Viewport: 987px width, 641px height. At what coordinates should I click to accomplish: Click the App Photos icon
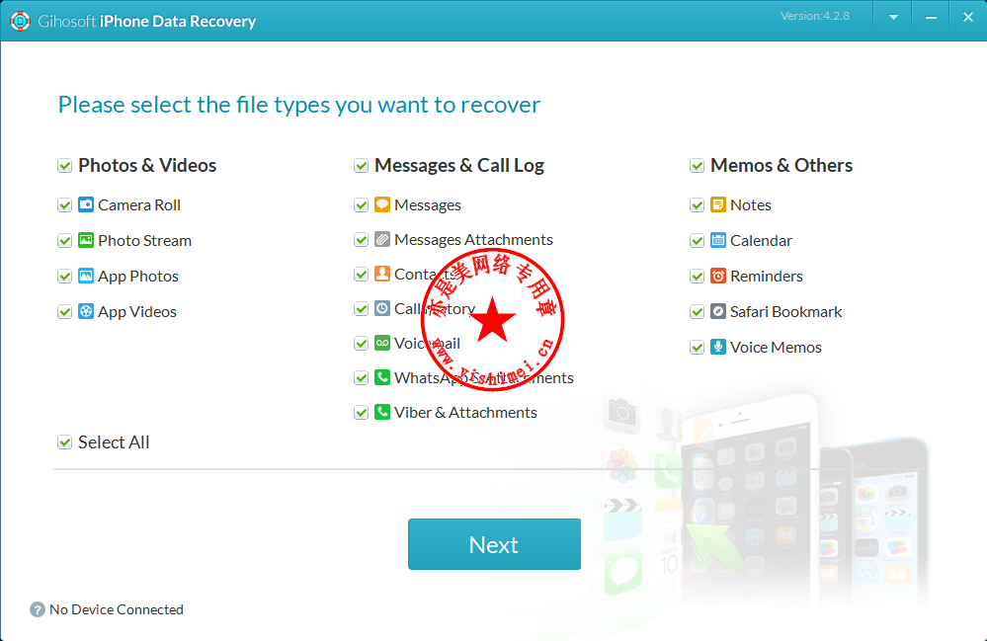[x=86, y=276]
